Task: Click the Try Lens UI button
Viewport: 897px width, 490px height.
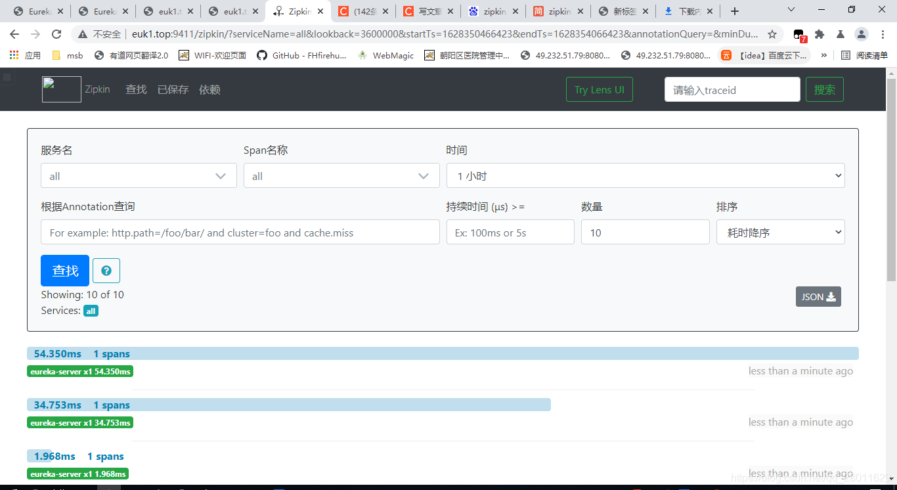Action: 599,89
